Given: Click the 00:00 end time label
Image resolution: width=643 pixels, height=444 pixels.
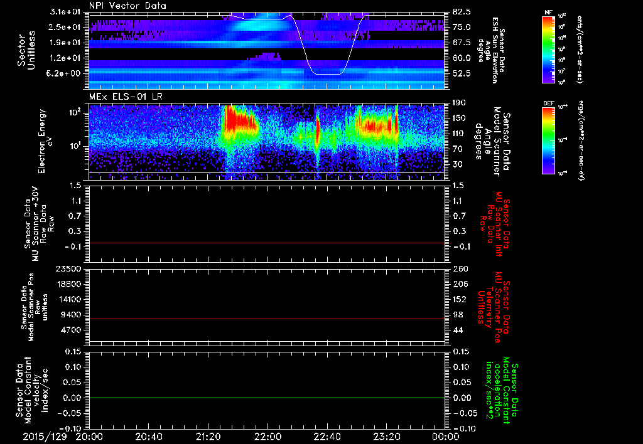Looking at the screenshot, I should (x=446, y=436).
